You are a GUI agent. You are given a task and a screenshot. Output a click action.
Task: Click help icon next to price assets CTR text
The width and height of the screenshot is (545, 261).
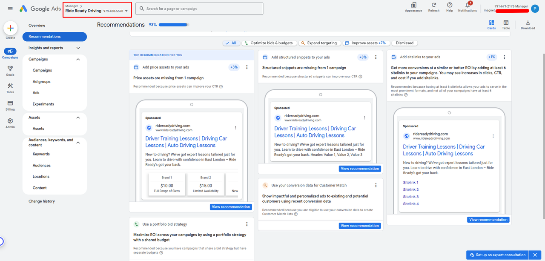click(221, 86)
